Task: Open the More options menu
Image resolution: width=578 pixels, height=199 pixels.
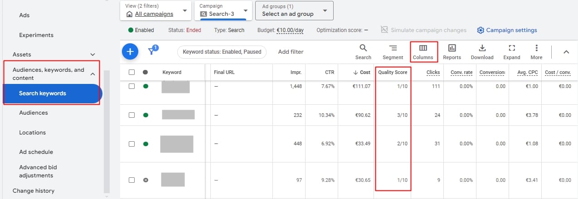Action: coord(536,51)
